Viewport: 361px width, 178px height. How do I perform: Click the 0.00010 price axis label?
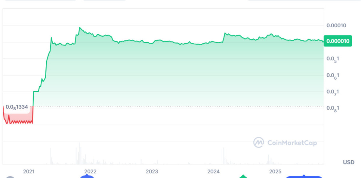[336, 26]
